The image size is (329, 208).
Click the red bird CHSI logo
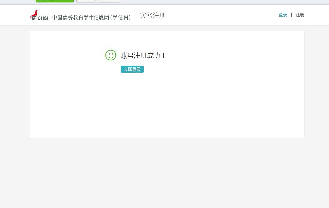[x=34, y=15]
